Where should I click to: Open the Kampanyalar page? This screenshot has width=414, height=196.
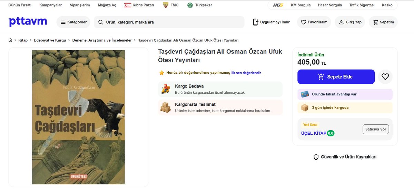click(51, 5)
